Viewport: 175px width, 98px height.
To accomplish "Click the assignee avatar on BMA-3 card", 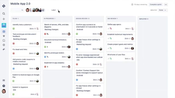I will coord(132,48).
